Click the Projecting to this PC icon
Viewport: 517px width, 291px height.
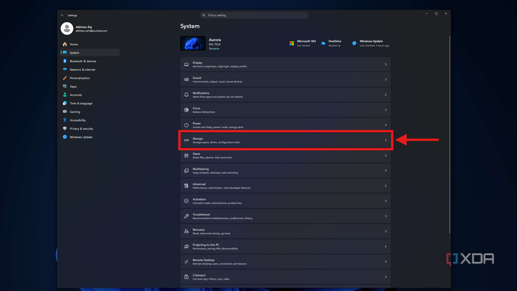186,247
